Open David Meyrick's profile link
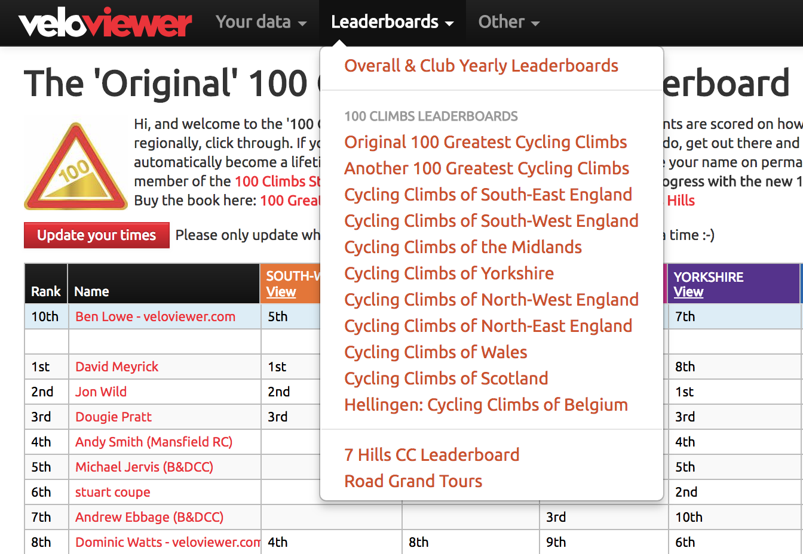Viewport: 803px width, 554px height. click(117, 367)
